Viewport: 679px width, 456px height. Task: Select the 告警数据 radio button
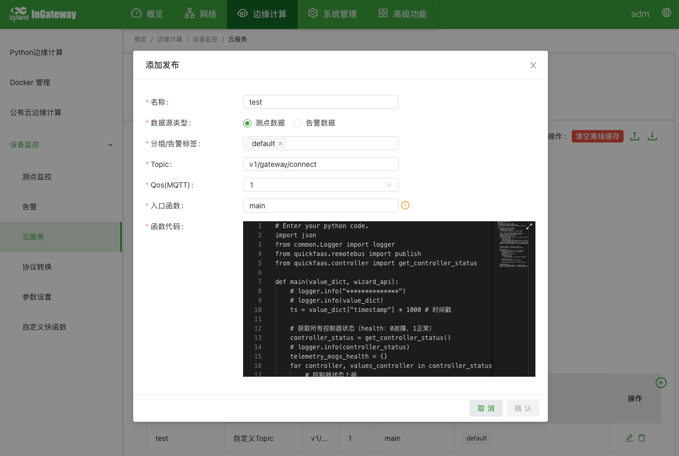[298, 123]
